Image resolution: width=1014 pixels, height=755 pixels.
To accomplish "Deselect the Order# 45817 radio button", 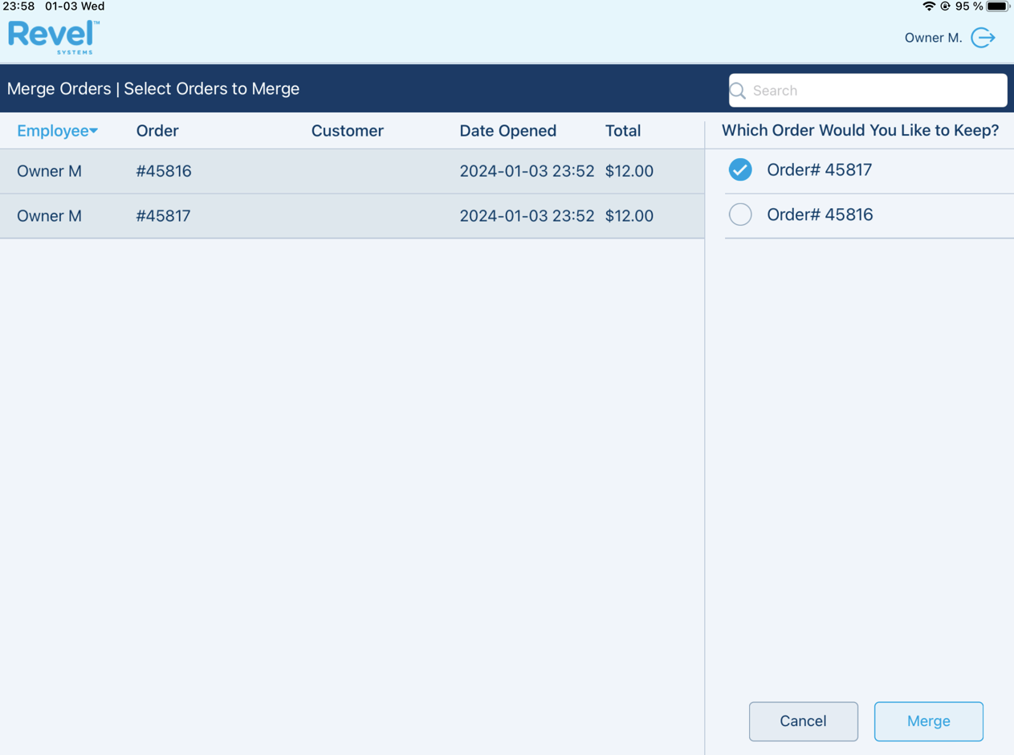I will tap(739, 169).
